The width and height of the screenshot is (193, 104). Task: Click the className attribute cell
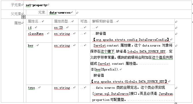39,37
